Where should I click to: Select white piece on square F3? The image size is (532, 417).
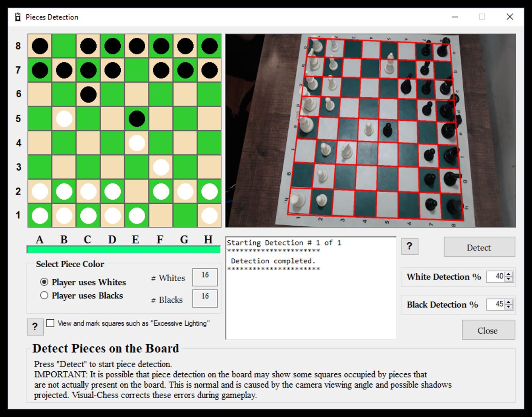[x=161, y=167]
